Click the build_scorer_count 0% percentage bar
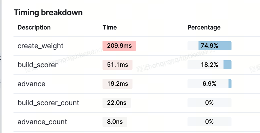 pos(209,103)
